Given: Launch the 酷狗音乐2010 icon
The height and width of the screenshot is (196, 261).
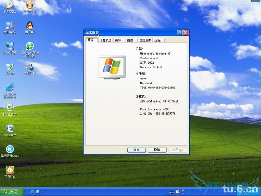Looking at the screenshot, I should point(10,151).
